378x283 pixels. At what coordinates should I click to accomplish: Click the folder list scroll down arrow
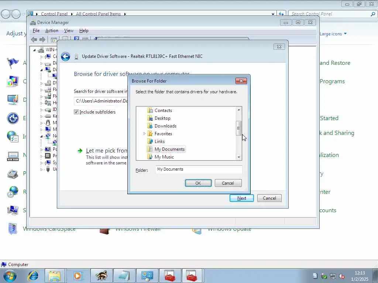(x=239, y=157)
